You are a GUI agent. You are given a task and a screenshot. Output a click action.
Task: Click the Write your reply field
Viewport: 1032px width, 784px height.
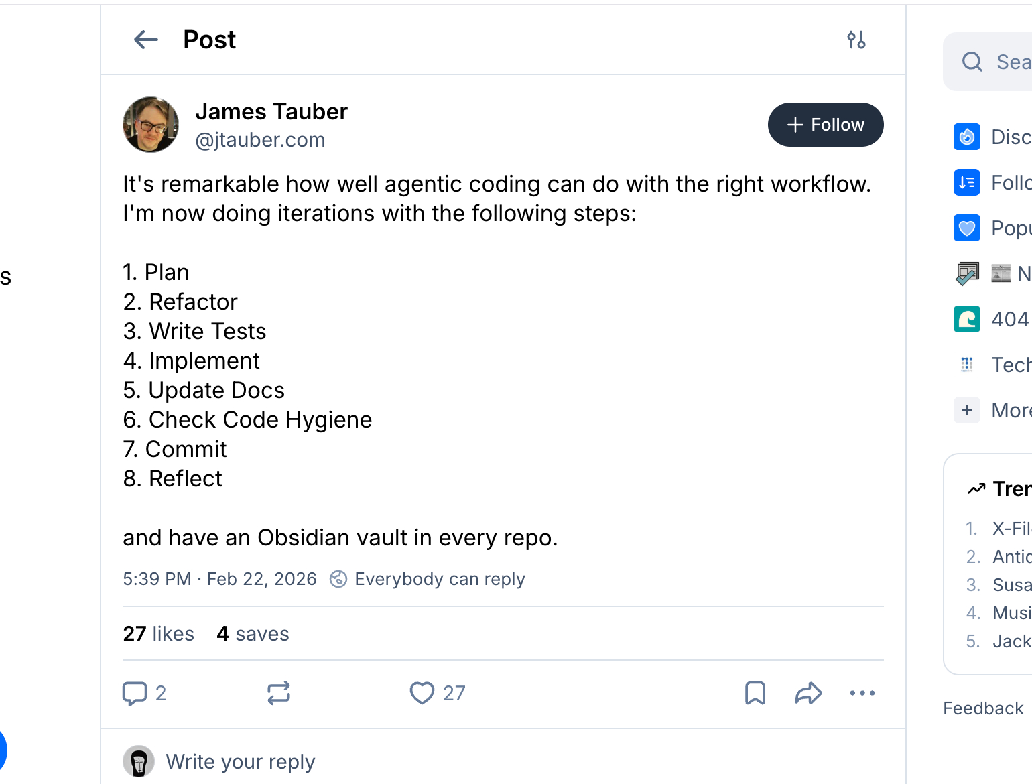pos(240,762)
